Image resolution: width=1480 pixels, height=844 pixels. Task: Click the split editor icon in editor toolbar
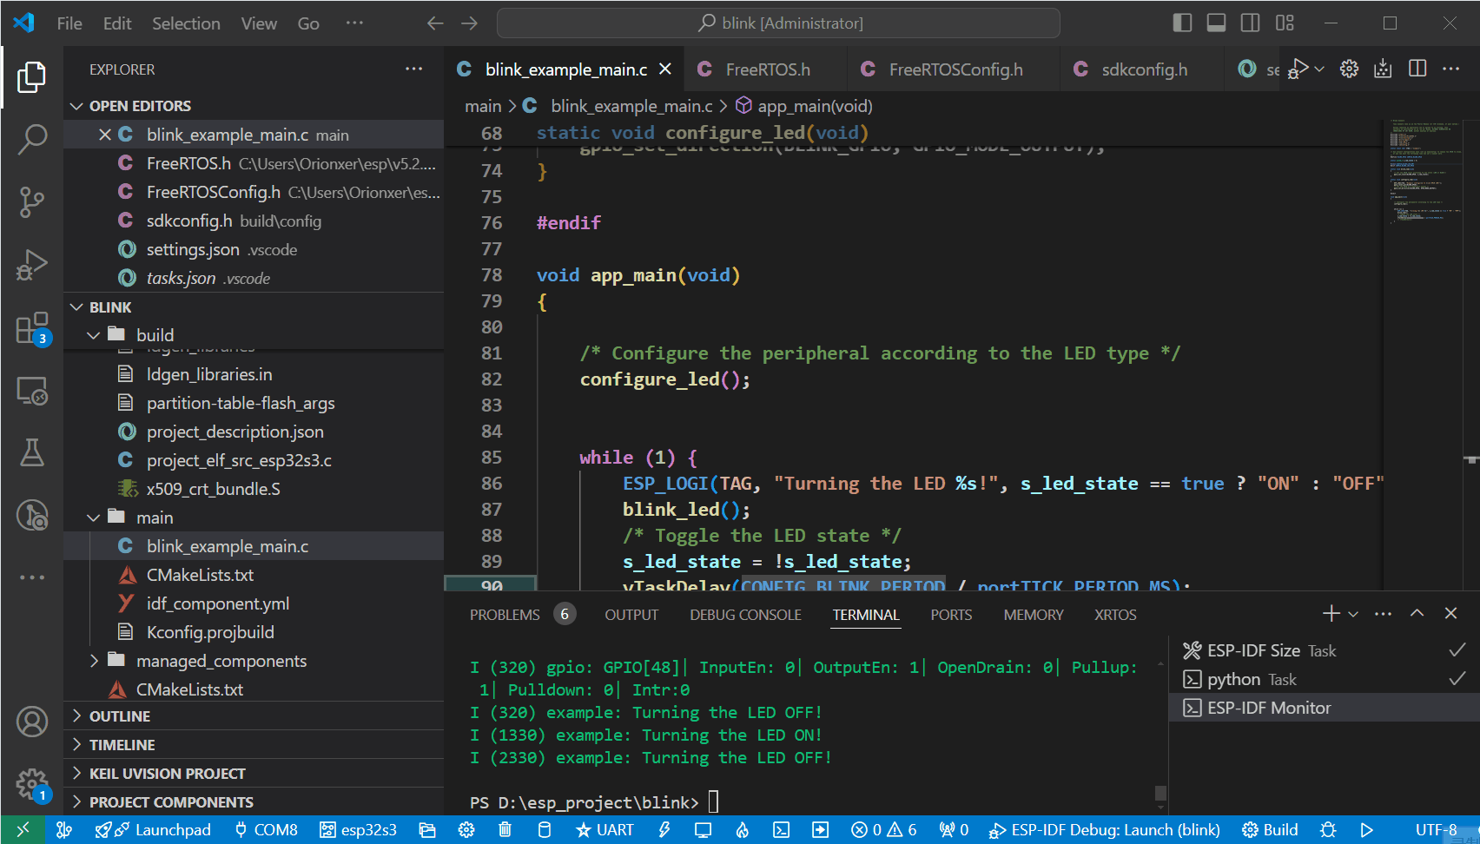pyautogui.click(x=1417, y=69)
